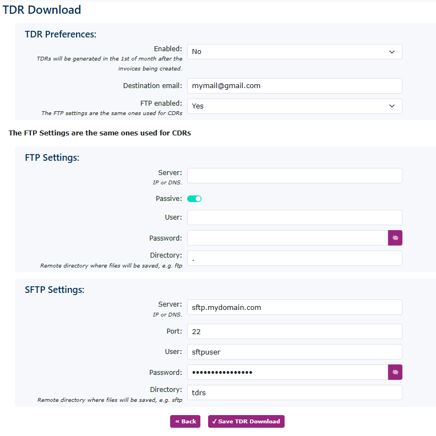Click the FTP User input field
The width and height of the screenshot is (436, 436).
point(294,217)
